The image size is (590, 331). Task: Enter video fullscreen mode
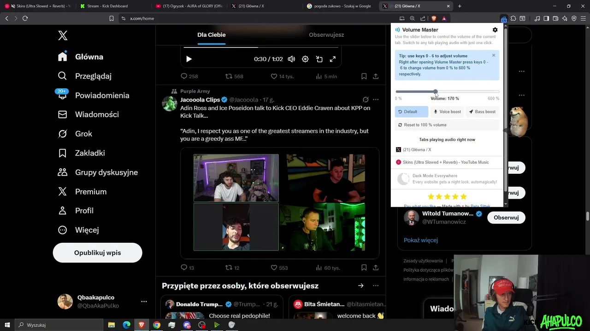pos(333,59)
